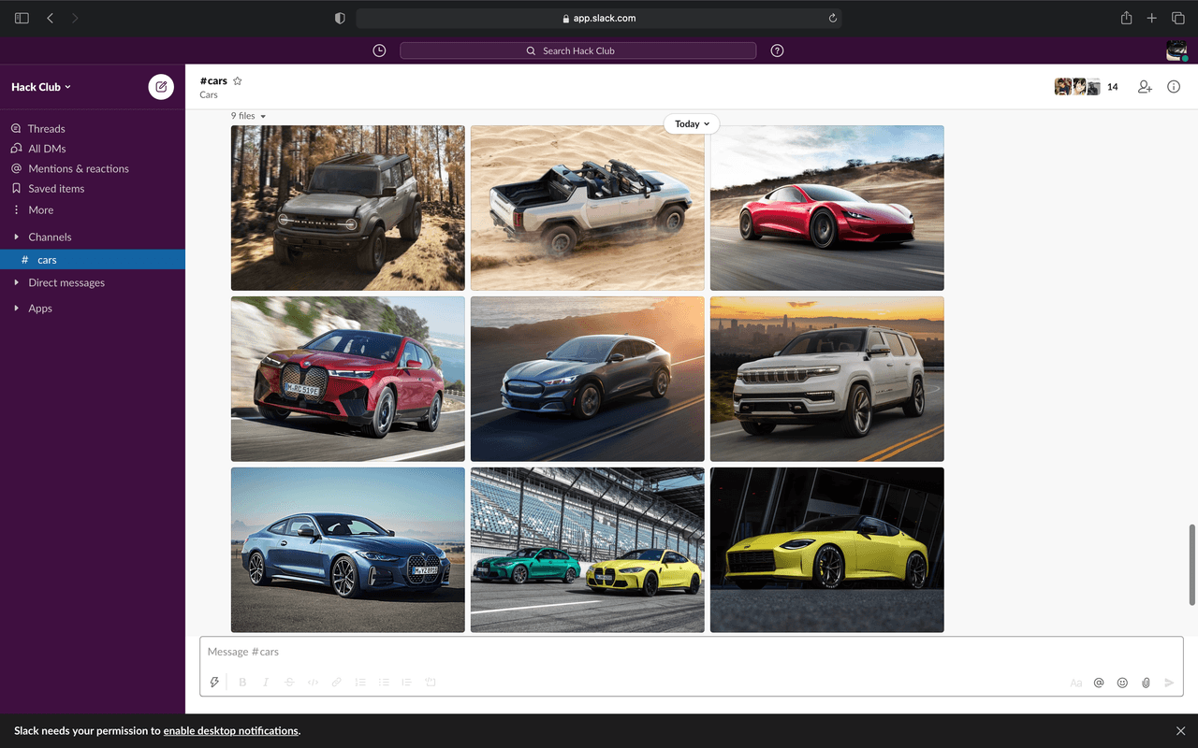Compose a new message with pencil button
This screenshot has width=1198, height=748.
coord(161,87)
